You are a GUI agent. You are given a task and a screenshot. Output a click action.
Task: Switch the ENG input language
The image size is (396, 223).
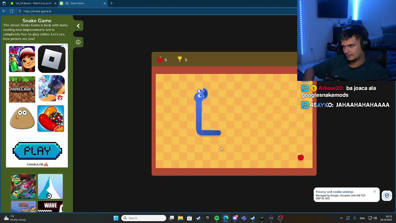(362, 218)
